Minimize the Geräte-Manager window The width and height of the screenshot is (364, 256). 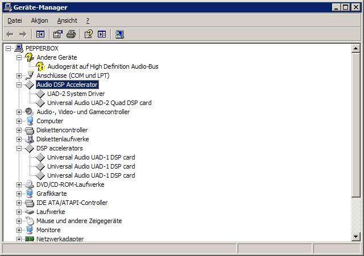(336, 7)
